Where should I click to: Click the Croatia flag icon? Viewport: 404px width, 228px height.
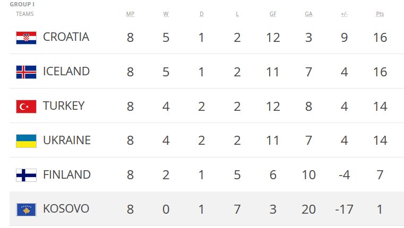click(x=26, y=37)
